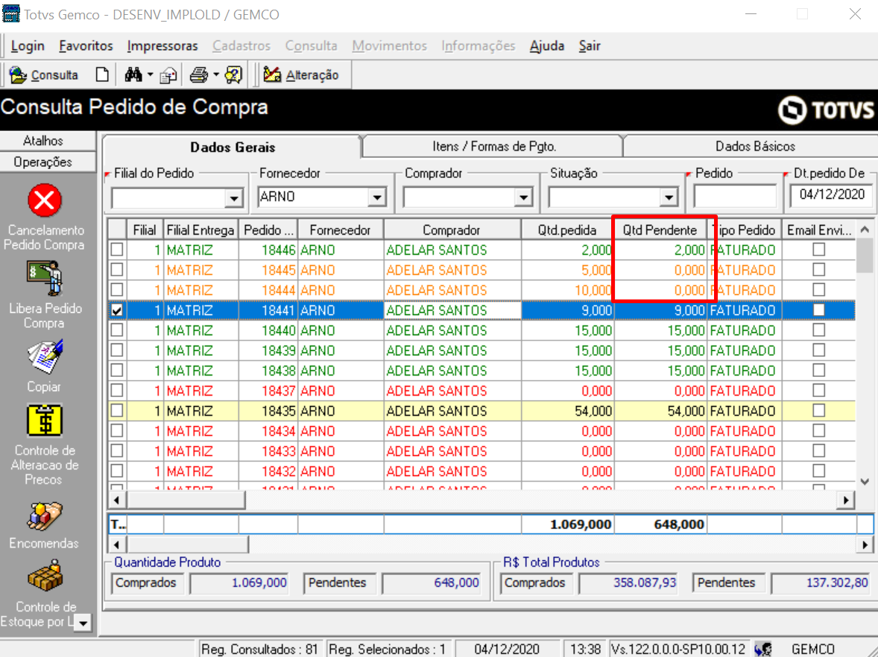Screen dimensions: 878x657
Task: Open the Situação dropdown
Action: pyautogui.click(x=669, y=197)
